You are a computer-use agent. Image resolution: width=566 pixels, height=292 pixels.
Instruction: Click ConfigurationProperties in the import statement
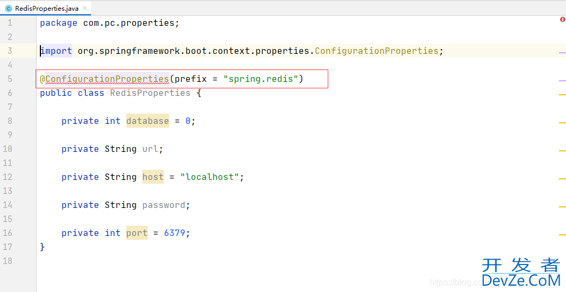click(x=376, y=51)
